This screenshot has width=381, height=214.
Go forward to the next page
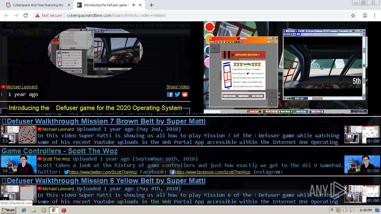tap(16, 15)
